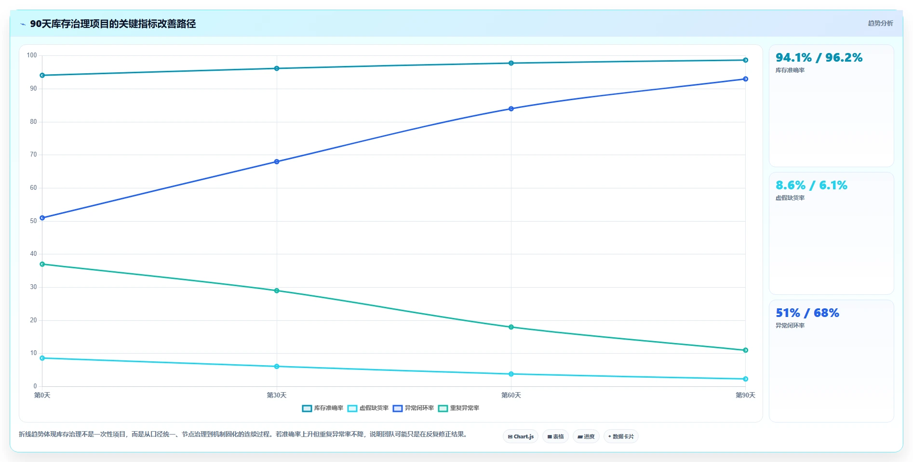Click the description paragraph beginning 折线趋势体现库存治理
The width and height of the screenshot is (913, 462).
(243, 435)
